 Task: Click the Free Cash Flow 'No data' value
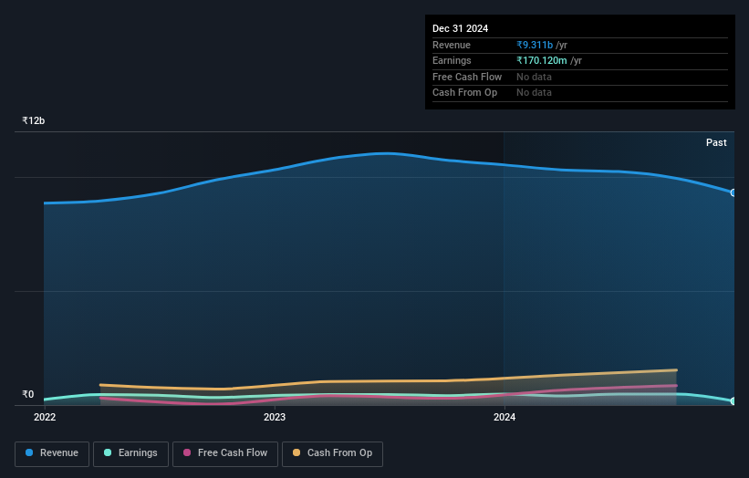(x=534, y=77)
